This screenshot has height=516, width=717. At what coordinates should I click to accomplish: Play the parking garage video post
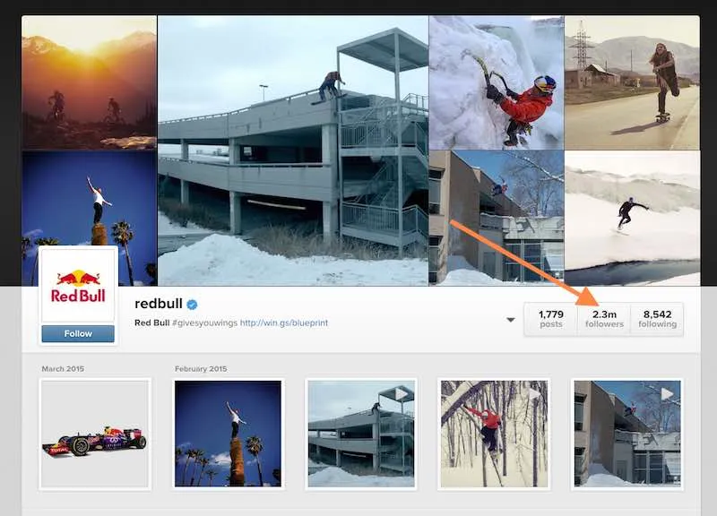(361, 434)
